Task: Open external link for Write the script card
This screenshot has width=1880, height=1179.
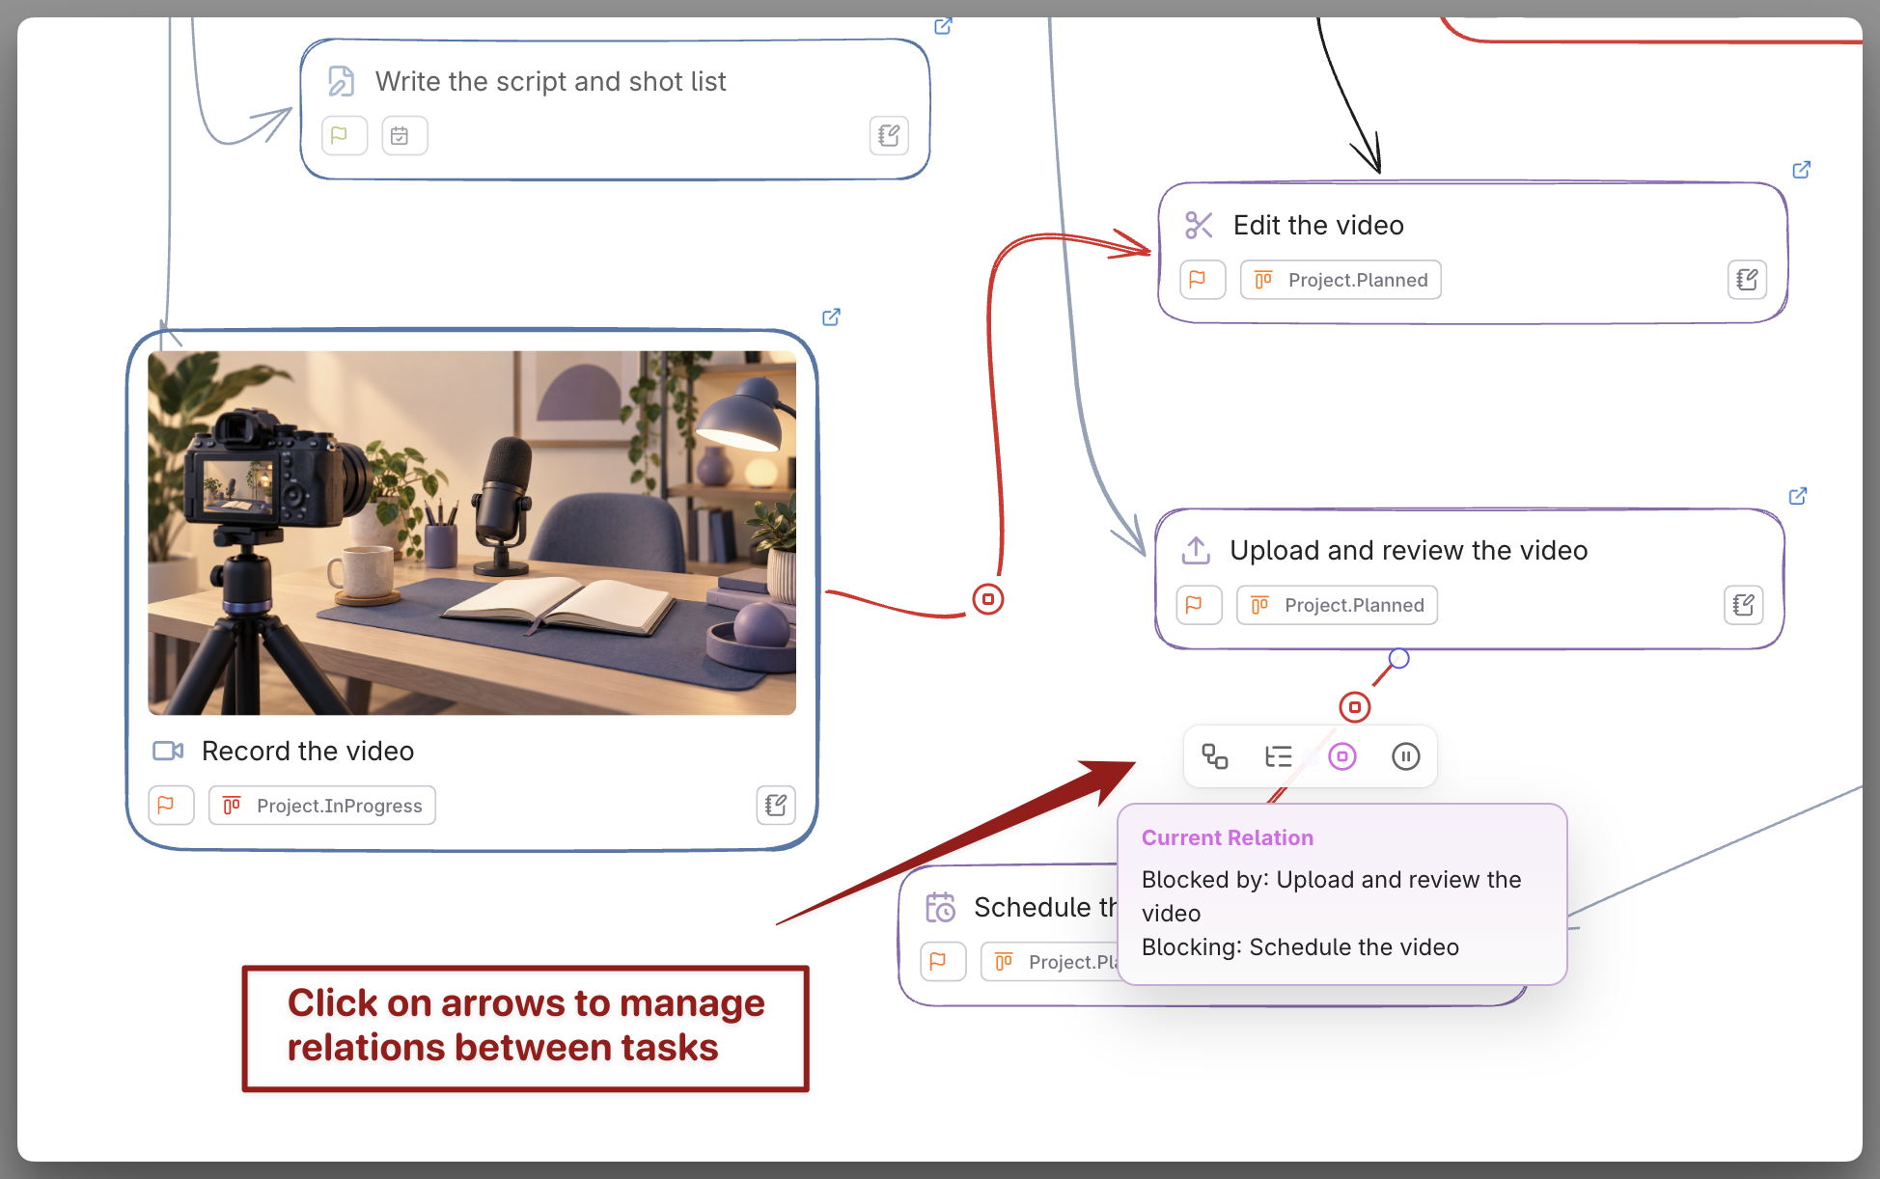Action: click(x=943, y=26)
